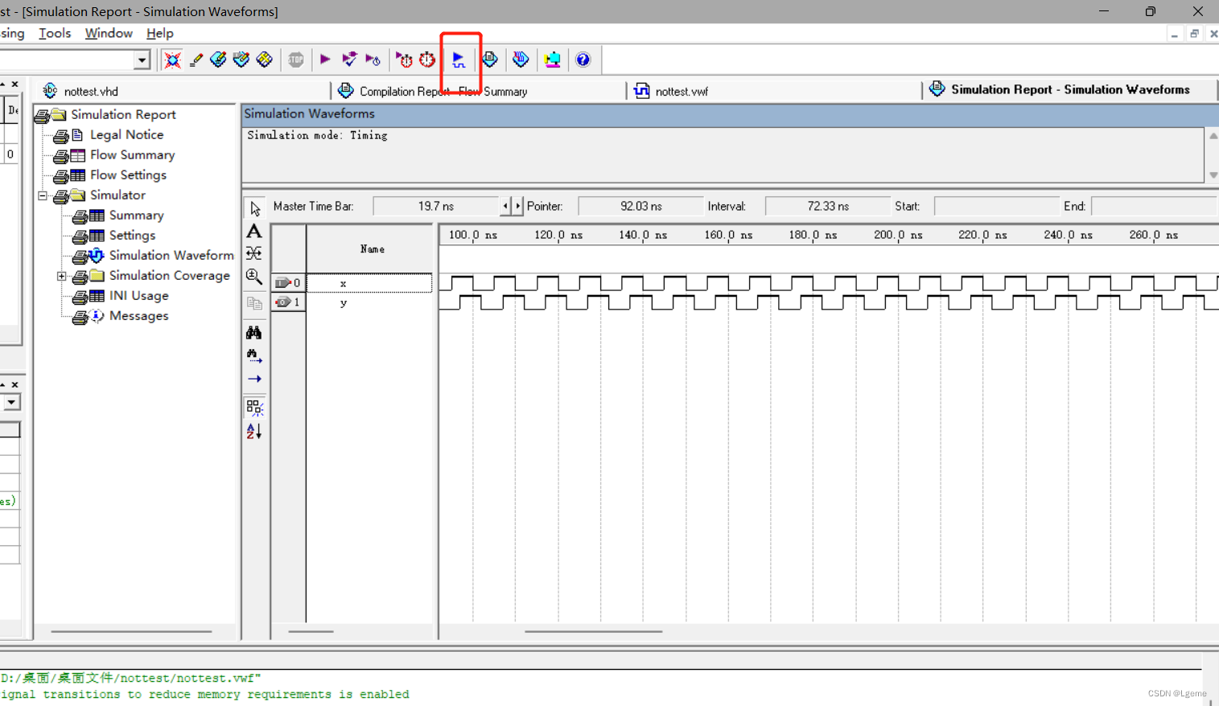Close the left top docked panel
This screenshot has height=706, width=1219.
(x=14, y=84)
